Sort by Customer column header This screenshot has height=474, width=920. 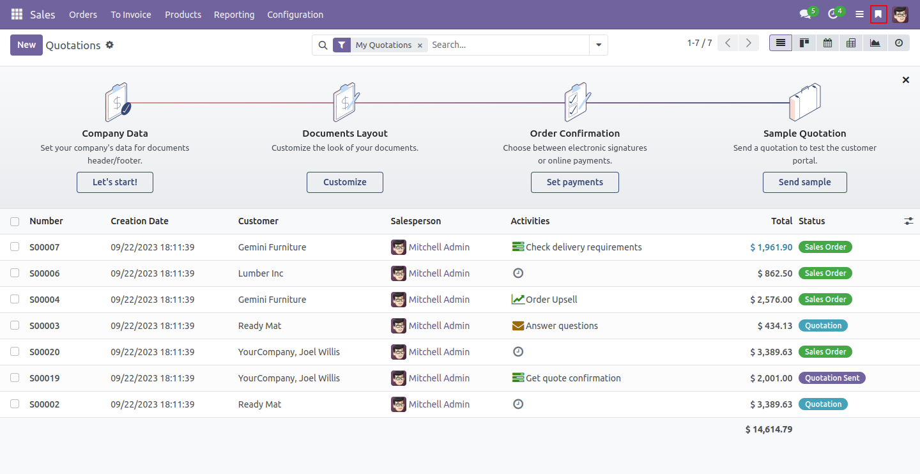[258, 221]
